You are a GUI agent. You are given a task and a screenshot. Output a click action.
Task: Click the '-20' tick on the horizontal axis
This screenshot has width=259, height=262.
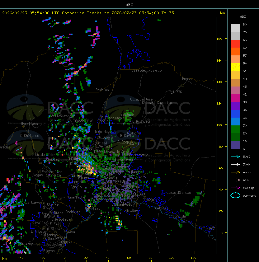click(x=42, y=258)
